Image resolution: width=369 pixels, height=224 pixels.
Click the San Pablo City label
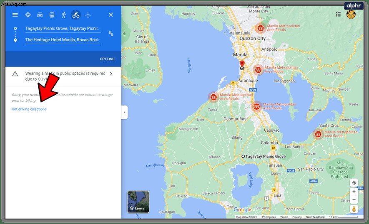311,169
